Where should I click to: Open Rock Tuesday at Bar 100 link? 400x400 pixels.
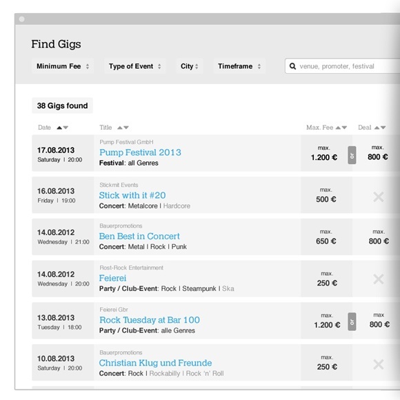(150, 320)
